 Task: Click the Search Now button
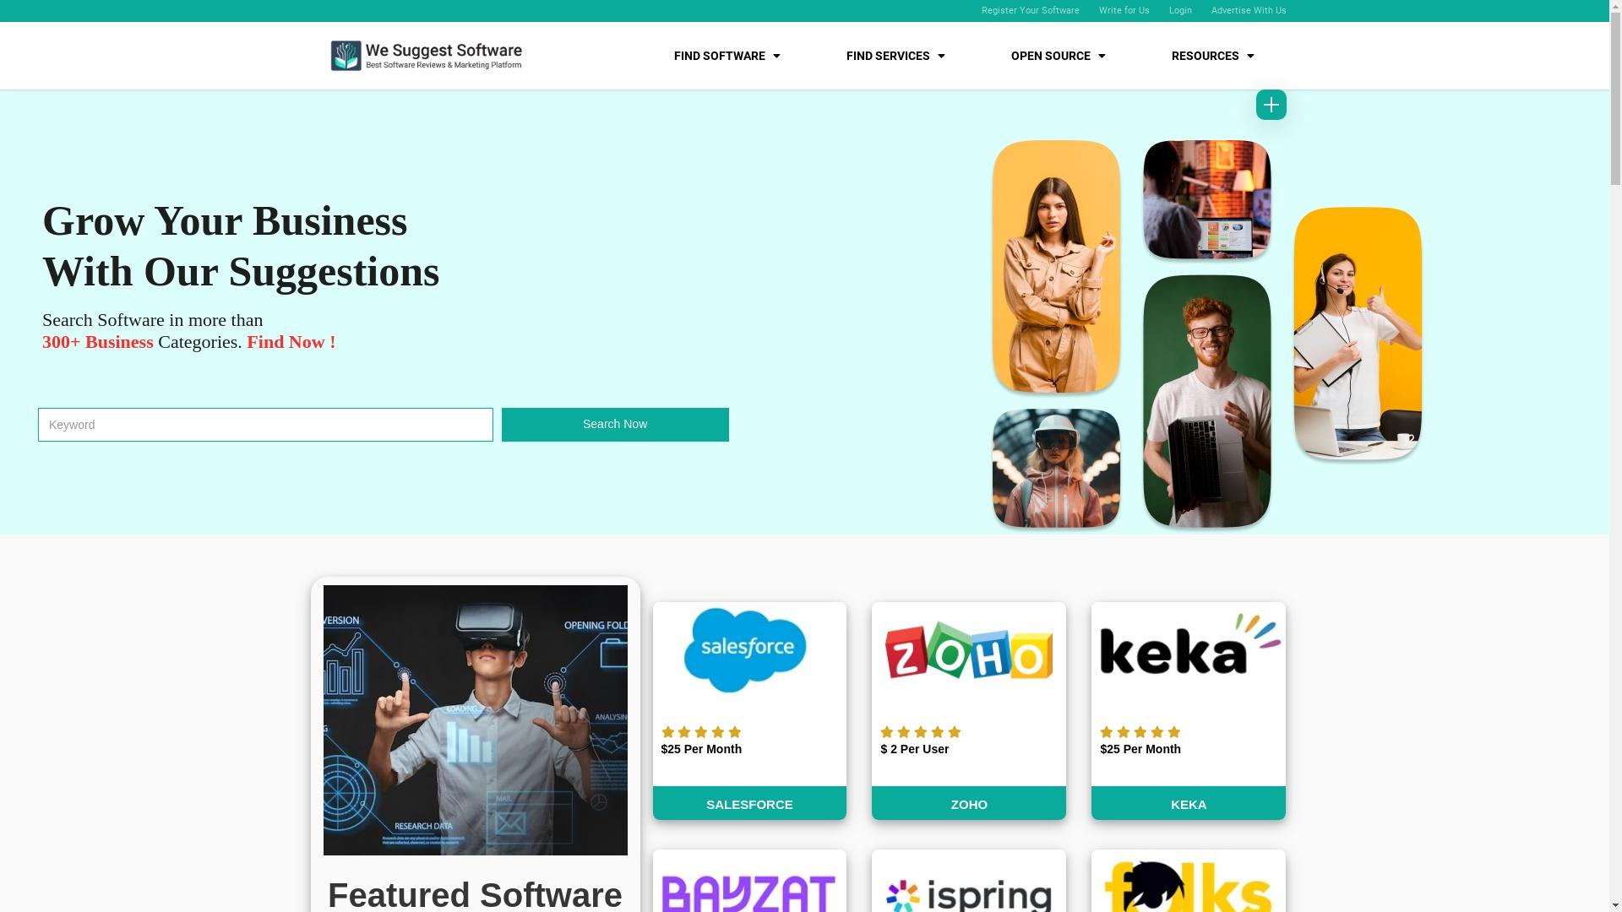point(615,424)
